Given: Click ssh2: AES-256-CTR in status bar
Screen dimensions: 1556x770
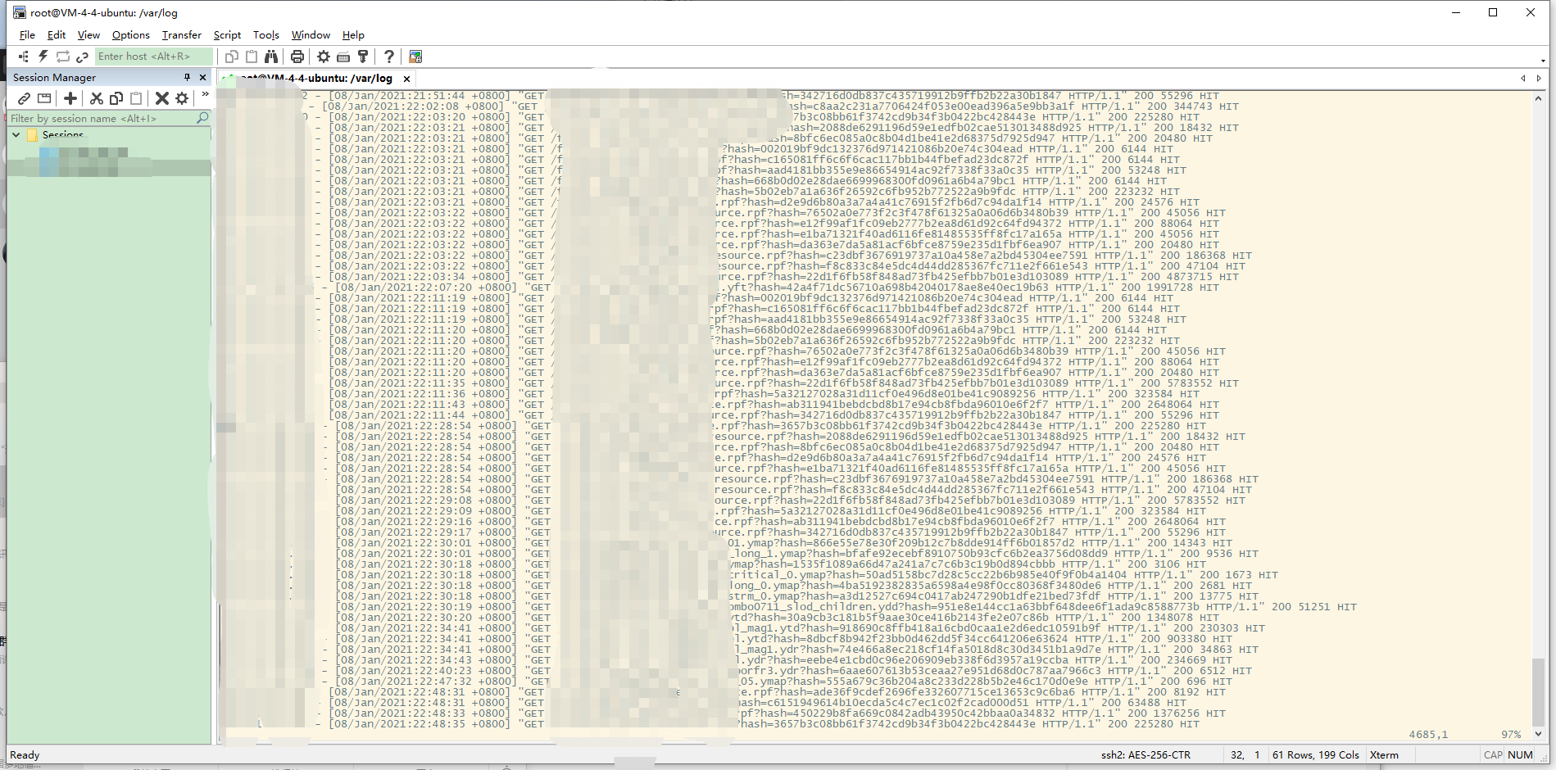Looking at the screenshot, I should pyautogui.click(x=1145, y=755).
